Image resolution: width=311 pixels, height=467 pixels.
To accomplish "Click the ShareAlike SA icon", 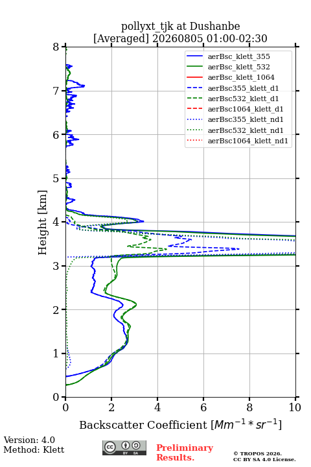I will [136, 446].
